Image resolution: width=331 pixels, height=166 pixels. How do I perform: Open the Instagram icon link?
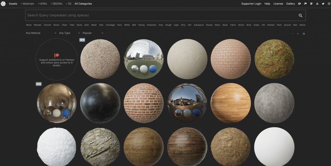coord(329,4)
